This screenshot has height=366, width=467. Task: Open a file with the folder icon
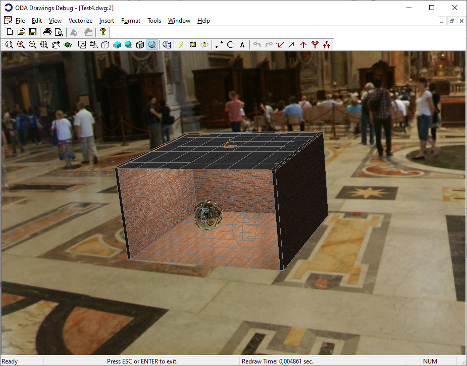coord(21,32)
